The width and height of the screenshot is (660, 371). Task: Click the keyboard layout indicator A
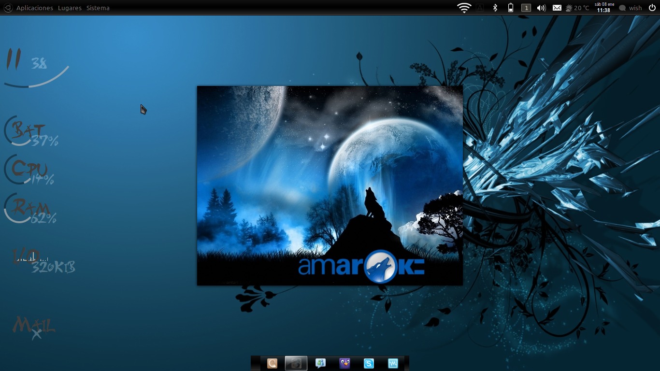(x=480, y=8)
